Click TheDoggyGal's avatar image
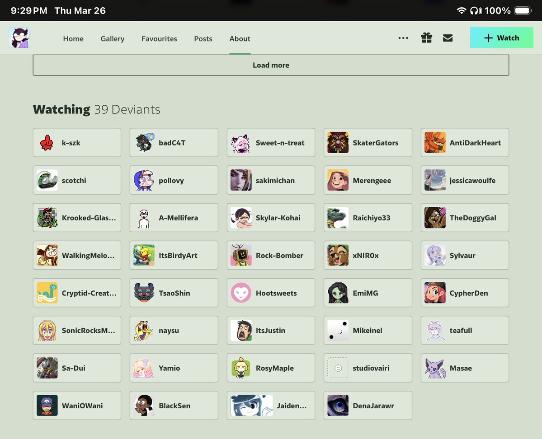Screen dimensions: 542x439 point(435,218)
